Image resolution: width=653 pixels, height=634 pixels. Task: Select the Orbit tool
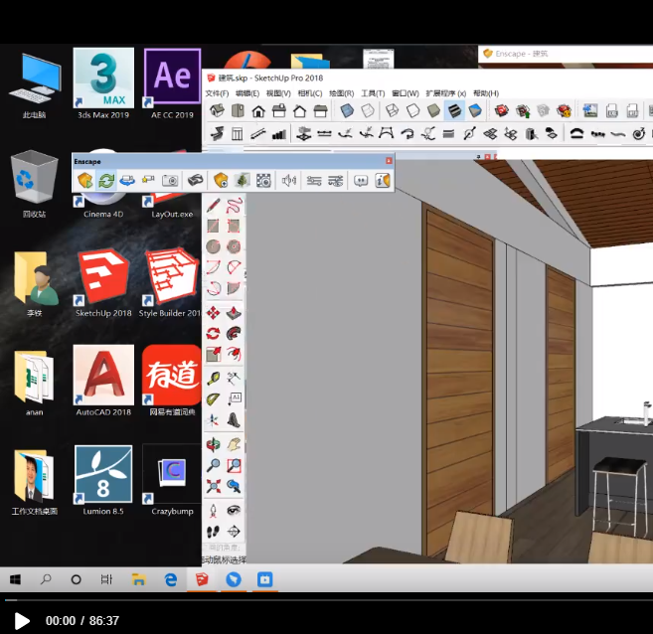[214, 444]
